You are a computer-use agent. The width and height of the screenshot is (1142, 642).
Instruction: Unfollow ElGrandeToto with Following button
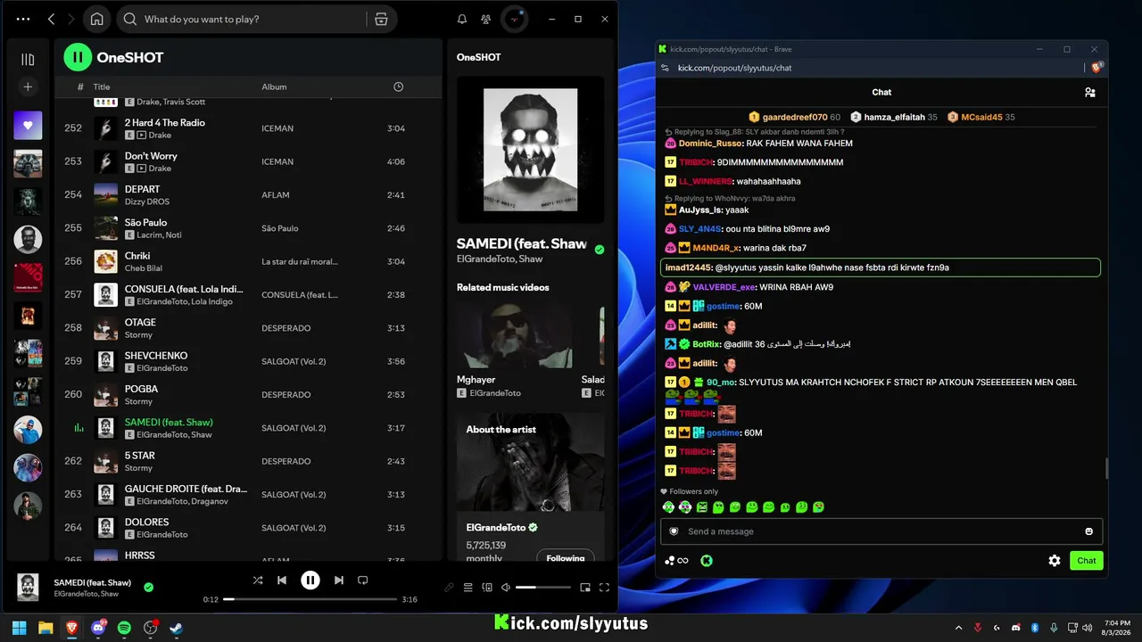coord(566,558)
